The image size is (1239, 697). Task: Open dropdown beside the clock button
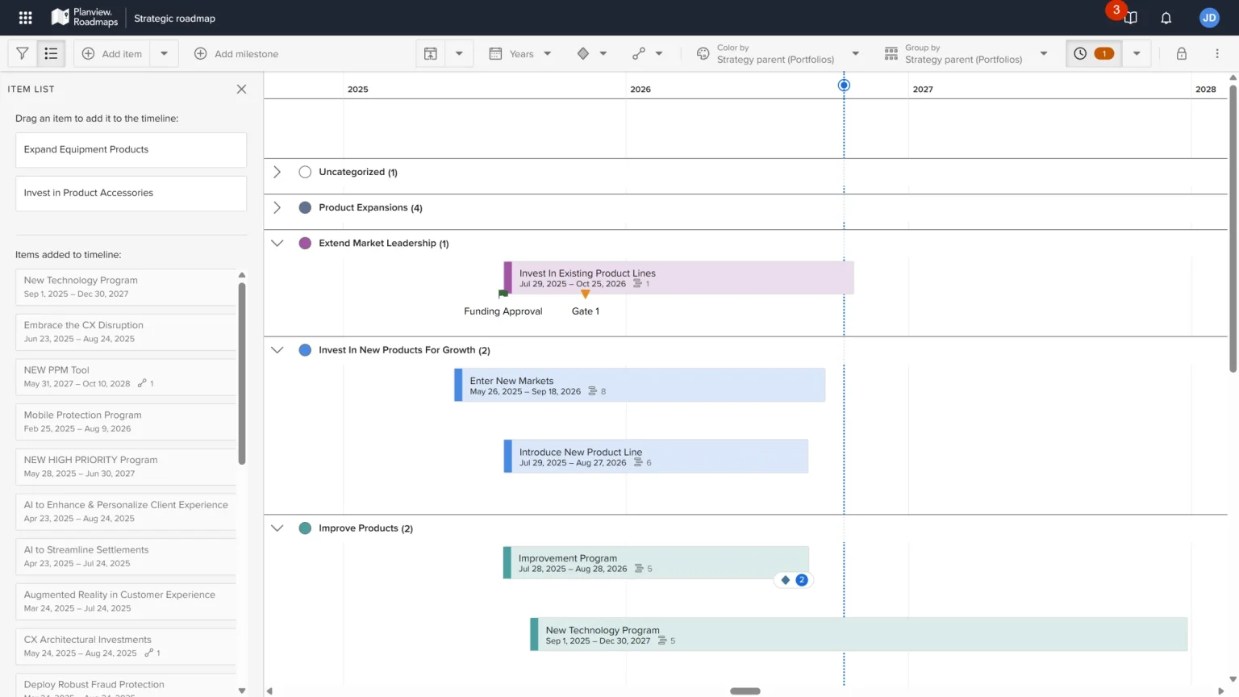(1136, 53)
